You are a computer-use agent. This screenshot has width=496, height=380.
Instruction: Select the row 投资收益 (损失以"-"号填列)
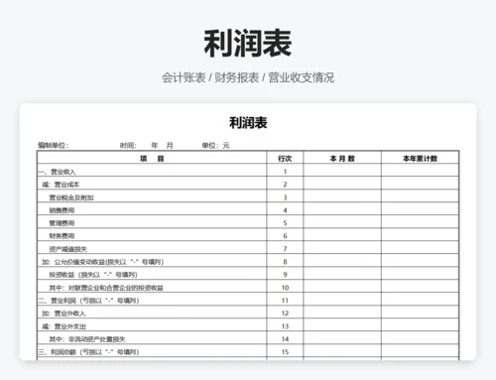click(248, 274)
